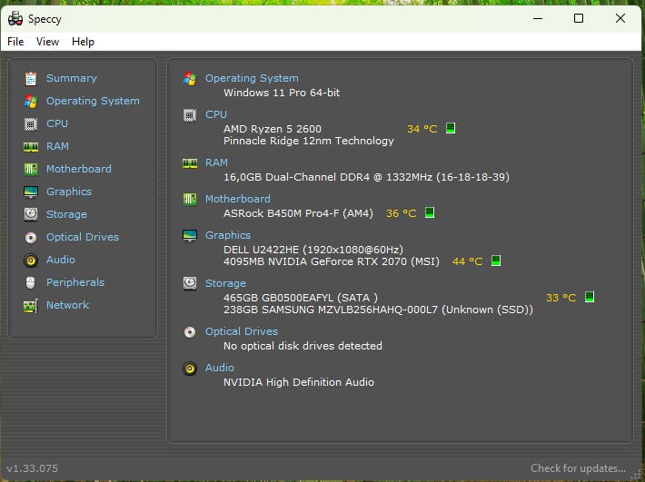Select Audio in the sidebar
Image resolution: width=645 pixels, height=482 pixels.
tap(61, 260)
